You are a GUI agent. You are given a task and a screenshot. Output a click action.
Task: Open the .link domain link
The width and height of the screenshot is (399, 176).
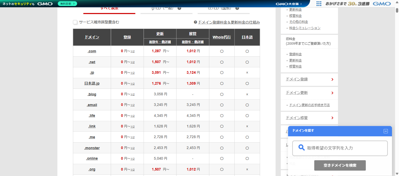[92, 126]
